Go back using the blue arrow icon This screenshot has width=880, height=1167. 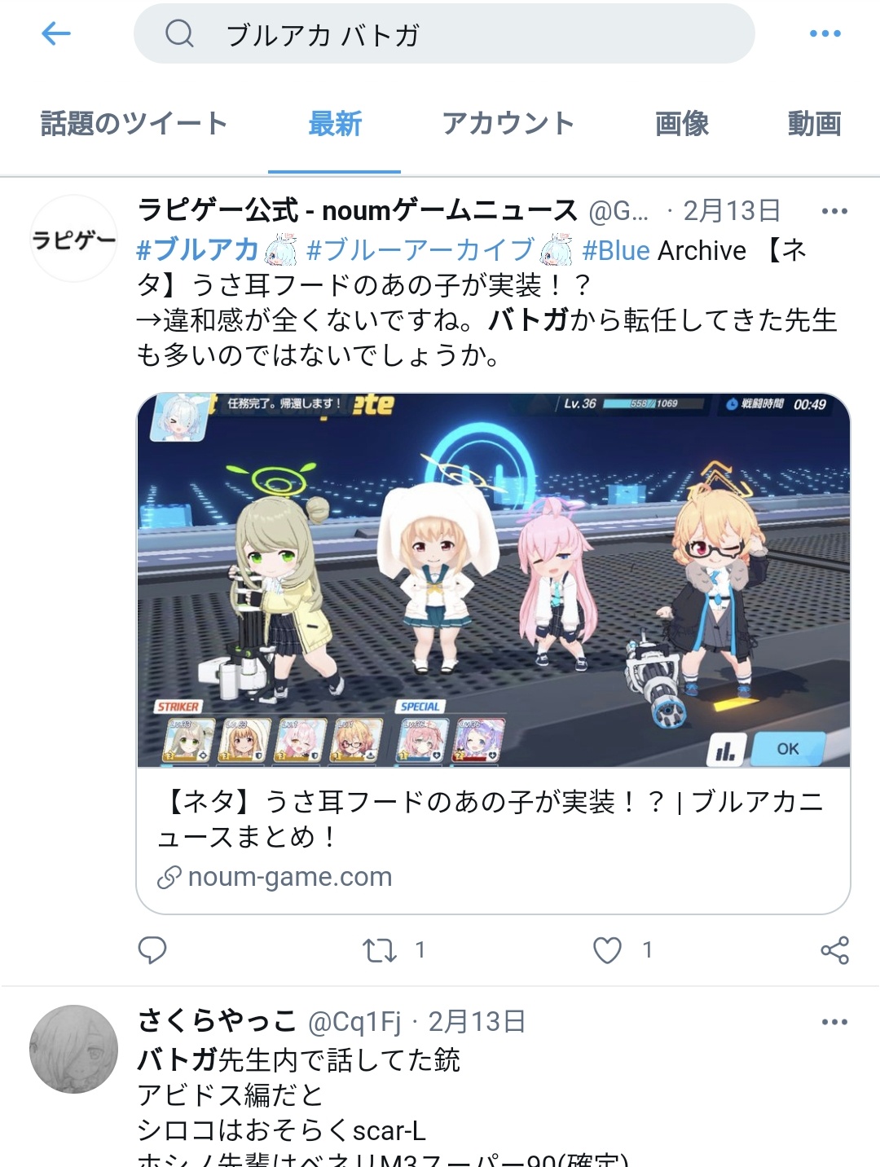[55, 33]
